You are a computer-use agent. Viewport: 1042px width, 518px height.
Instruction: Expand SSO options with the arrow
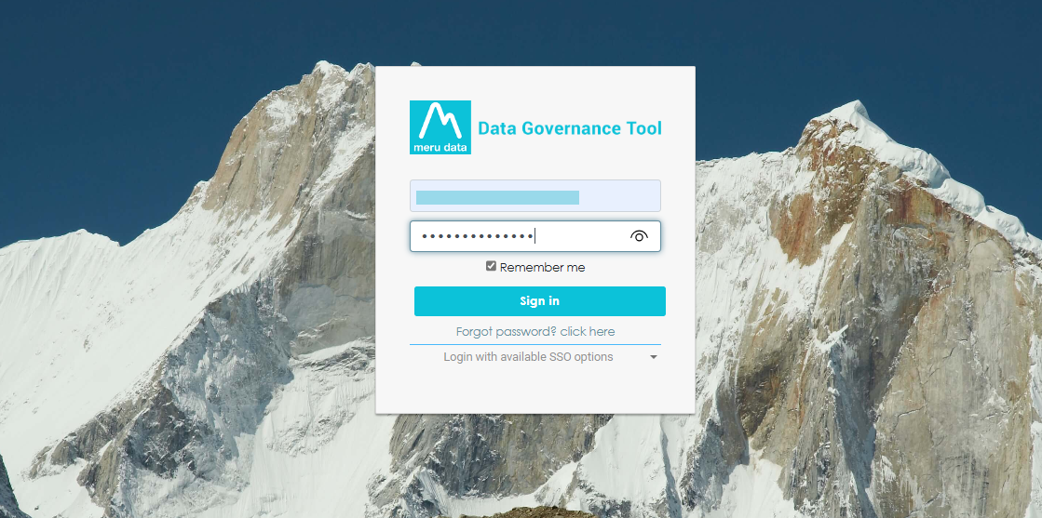coord(654,357)
